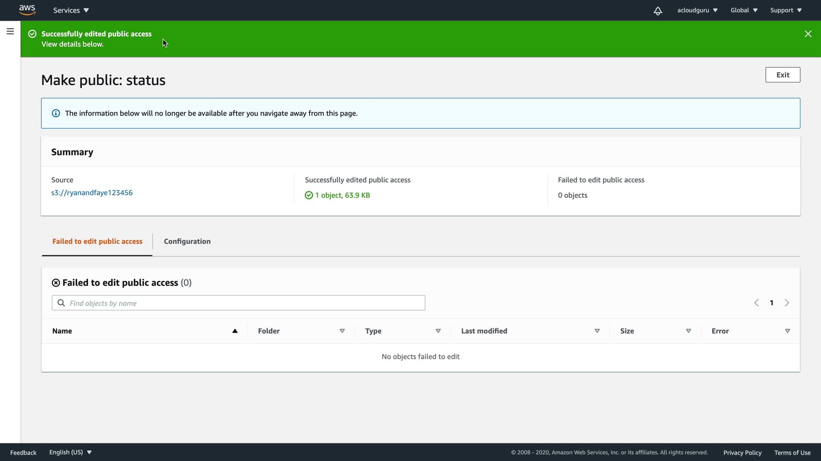Click the AWS logo home icon
The width and height of the screenshot is (821, 461).
(x=27, y=10)
